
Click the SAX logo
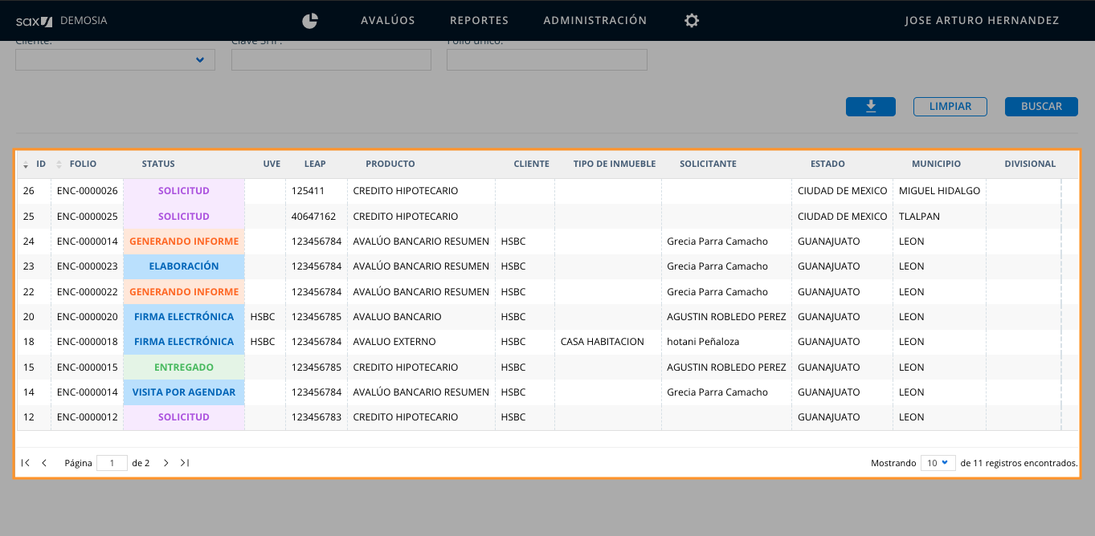click(x=34, y=21)
